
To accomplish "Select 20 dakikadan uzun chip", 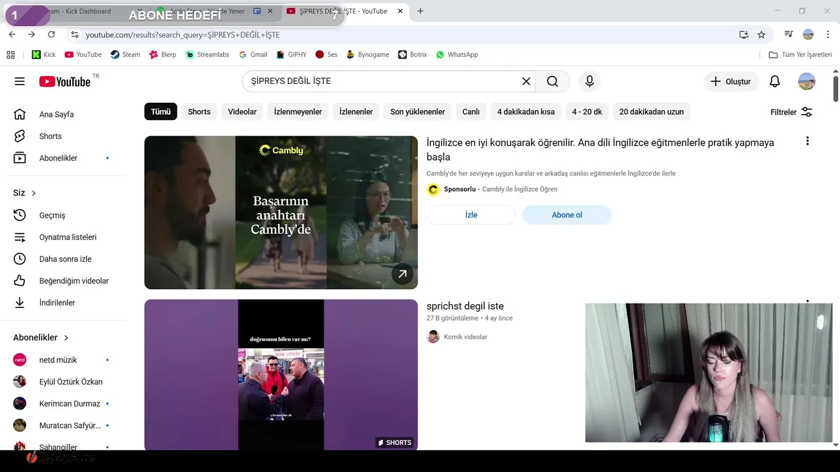I will tap(651, 111).
